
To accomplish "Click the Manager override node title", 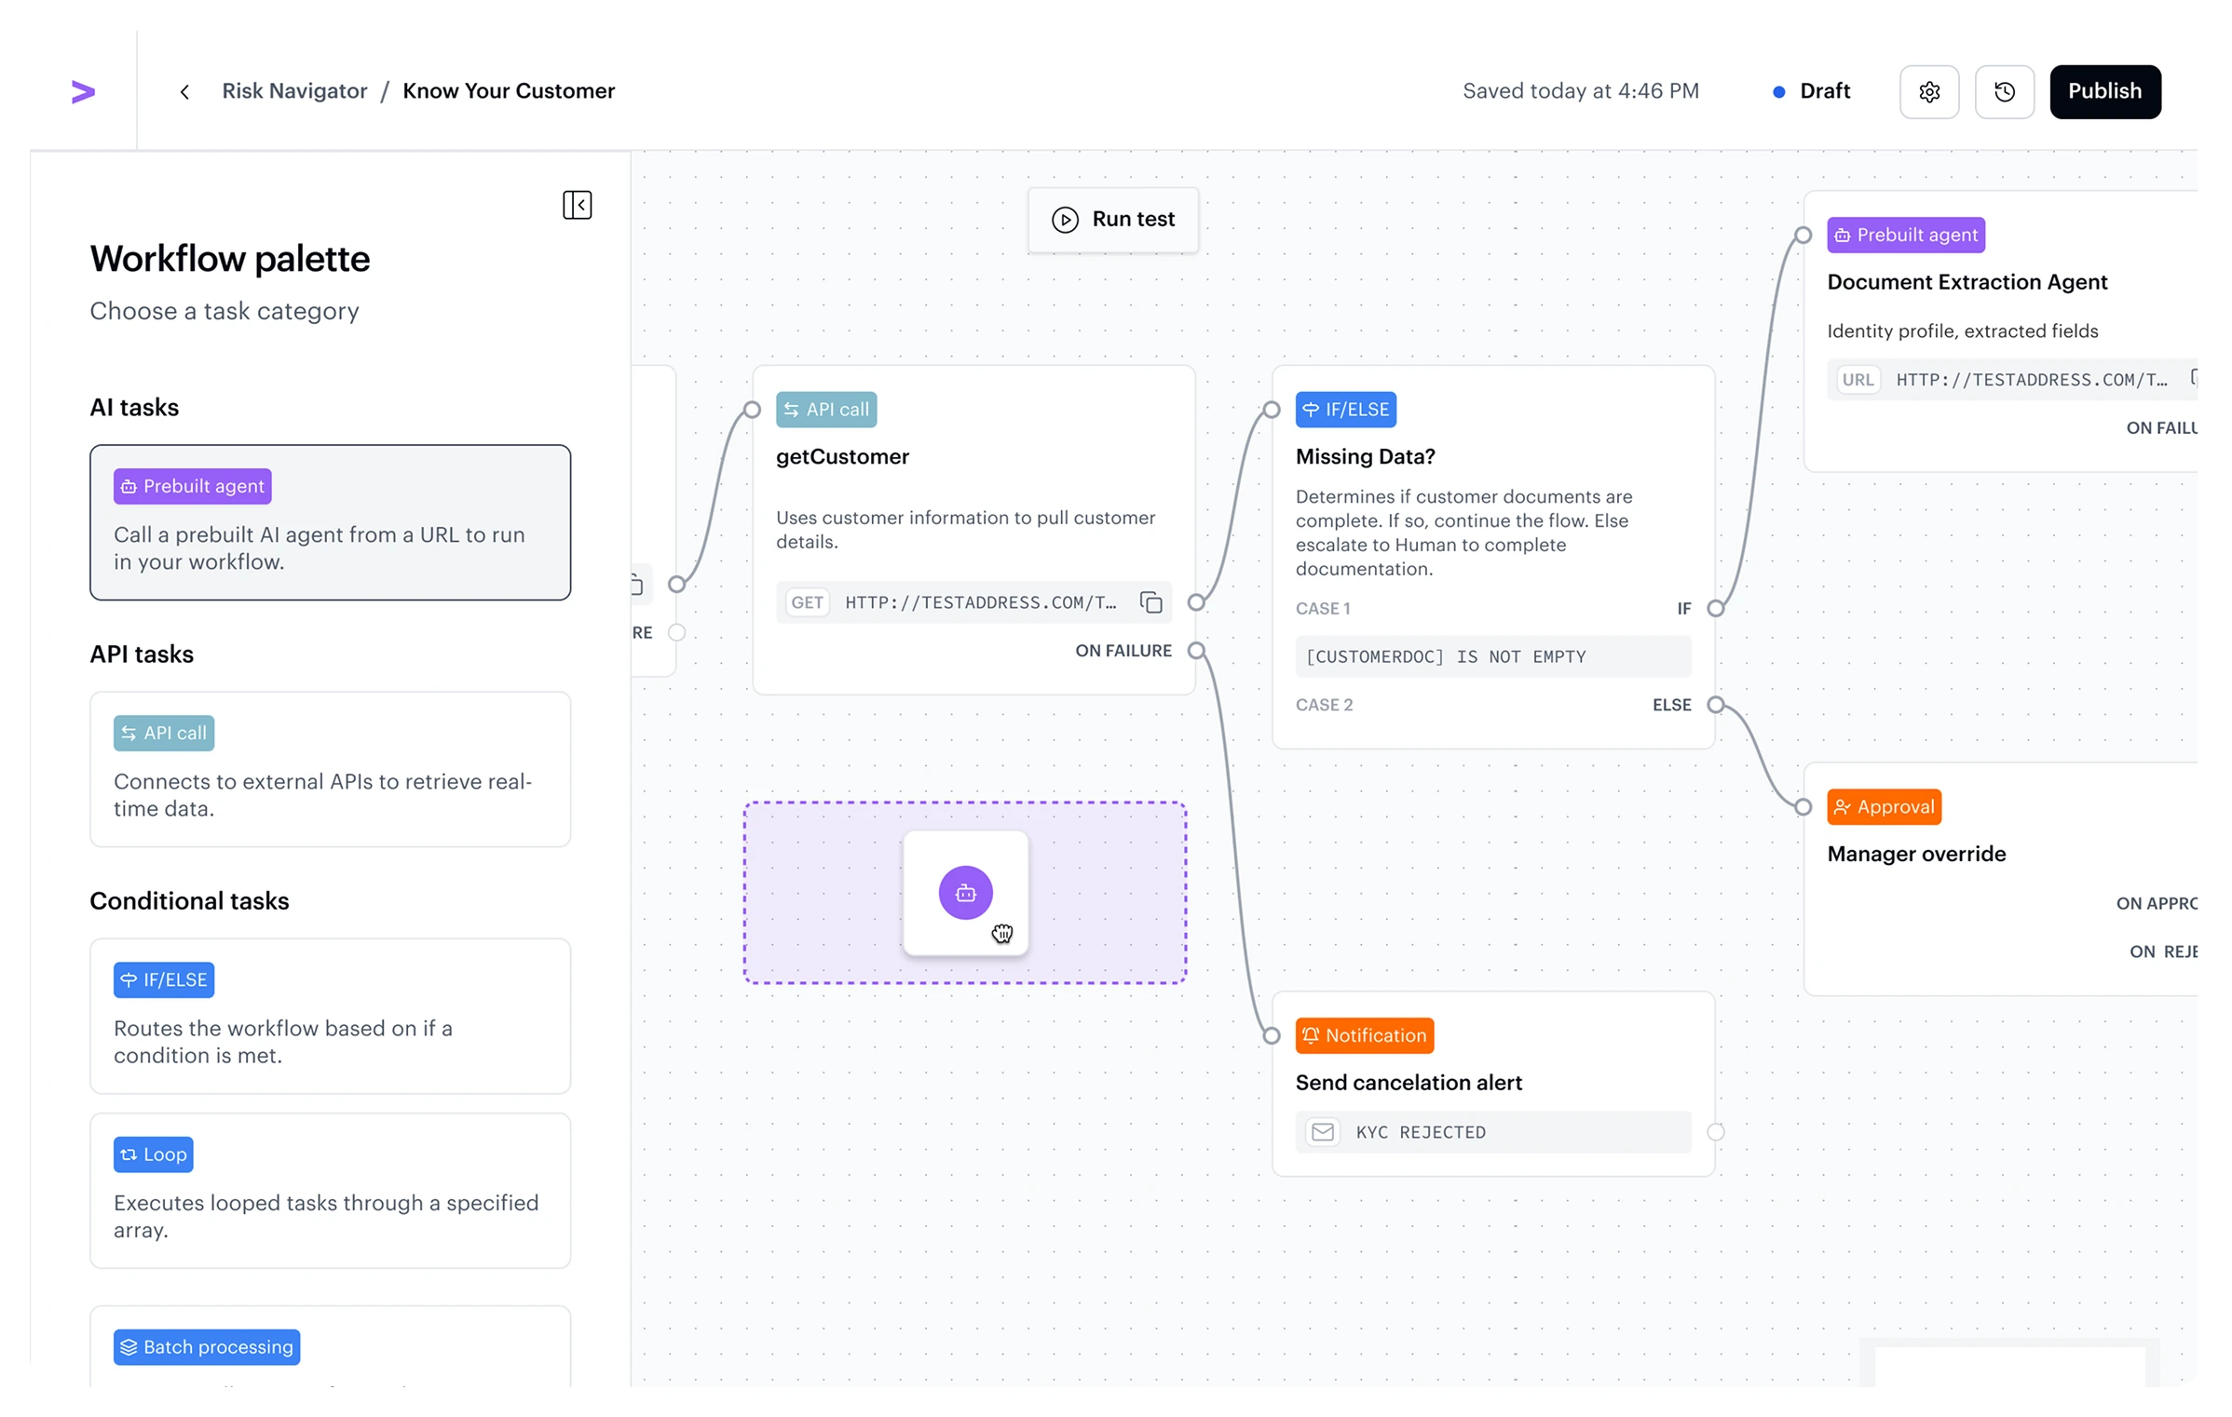I will 1916,854.
